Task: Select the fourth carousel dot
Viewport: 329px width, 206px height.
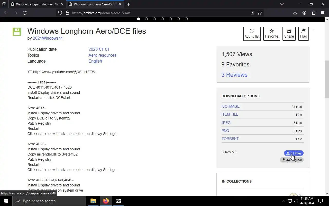Action: (162, 19)
